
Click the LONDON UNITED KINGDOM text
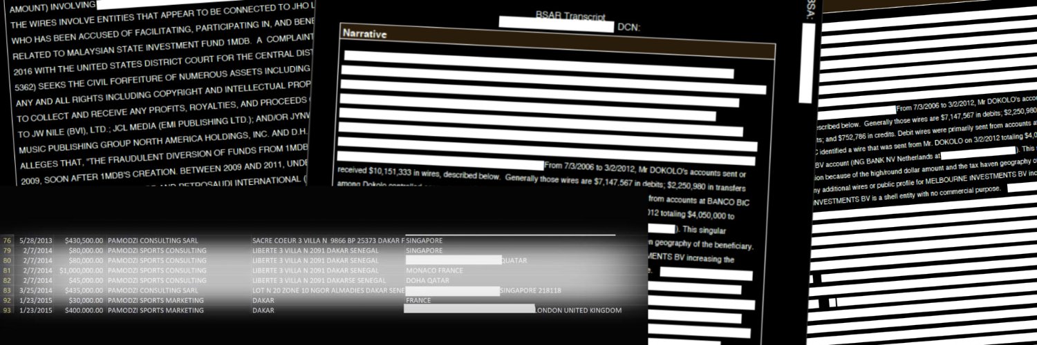click(x=579, y=310)
